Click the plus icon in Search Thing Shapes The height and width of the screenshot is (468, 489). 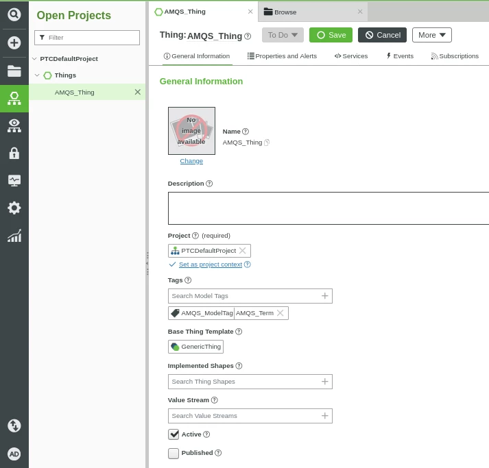(324, 382)
